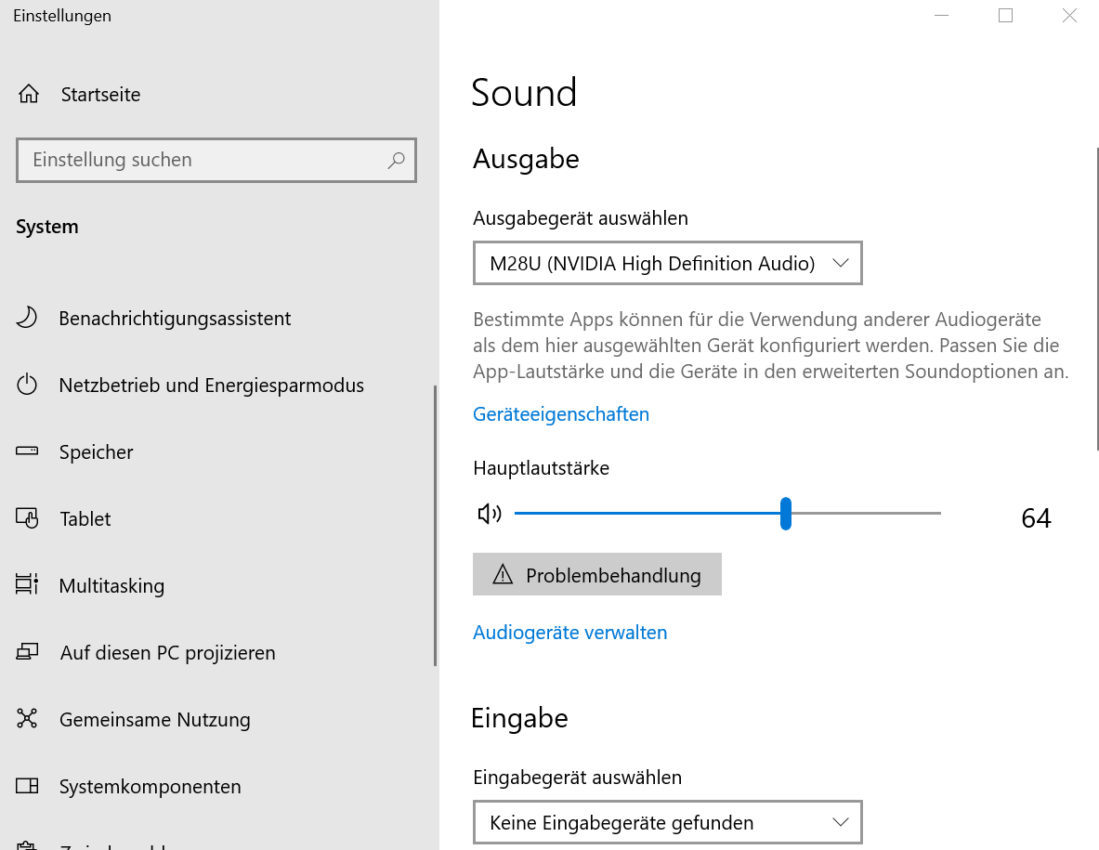Screen dimensions: 1099x850
Task: Click the Multitasking icon
Action: click(27, 586)
